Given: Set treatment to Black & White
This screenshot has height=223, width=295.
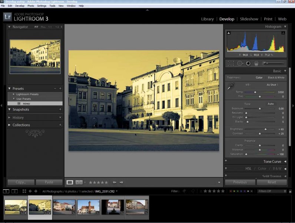Looking at the screenshot, I should (276, 78).
